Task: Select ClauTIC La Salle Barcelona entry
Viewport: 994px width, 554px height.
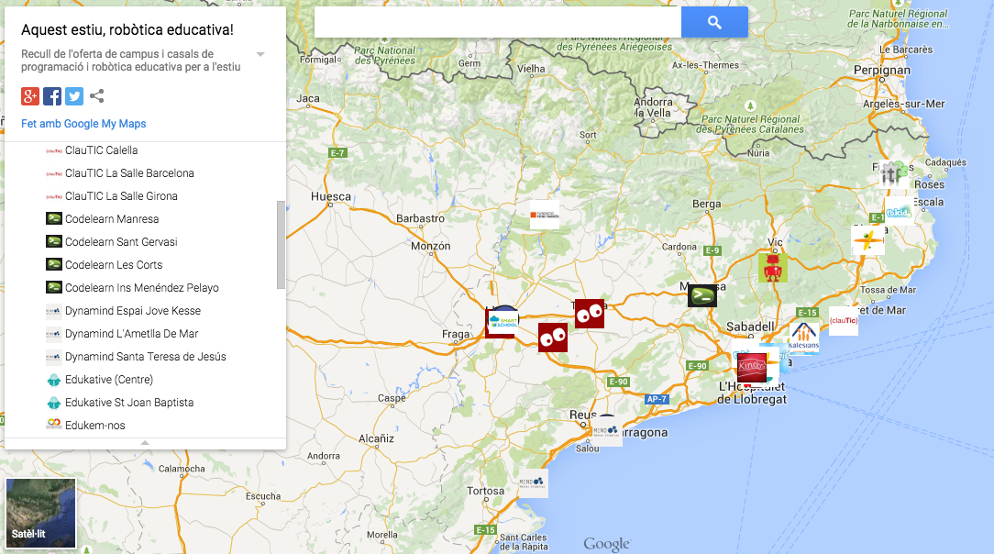Action: pos(129,173)
